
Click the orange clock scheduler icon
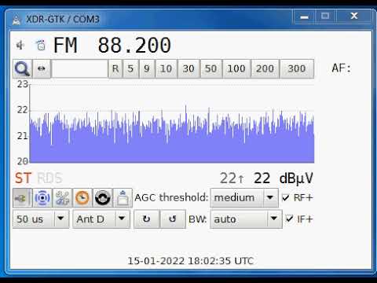82,198
